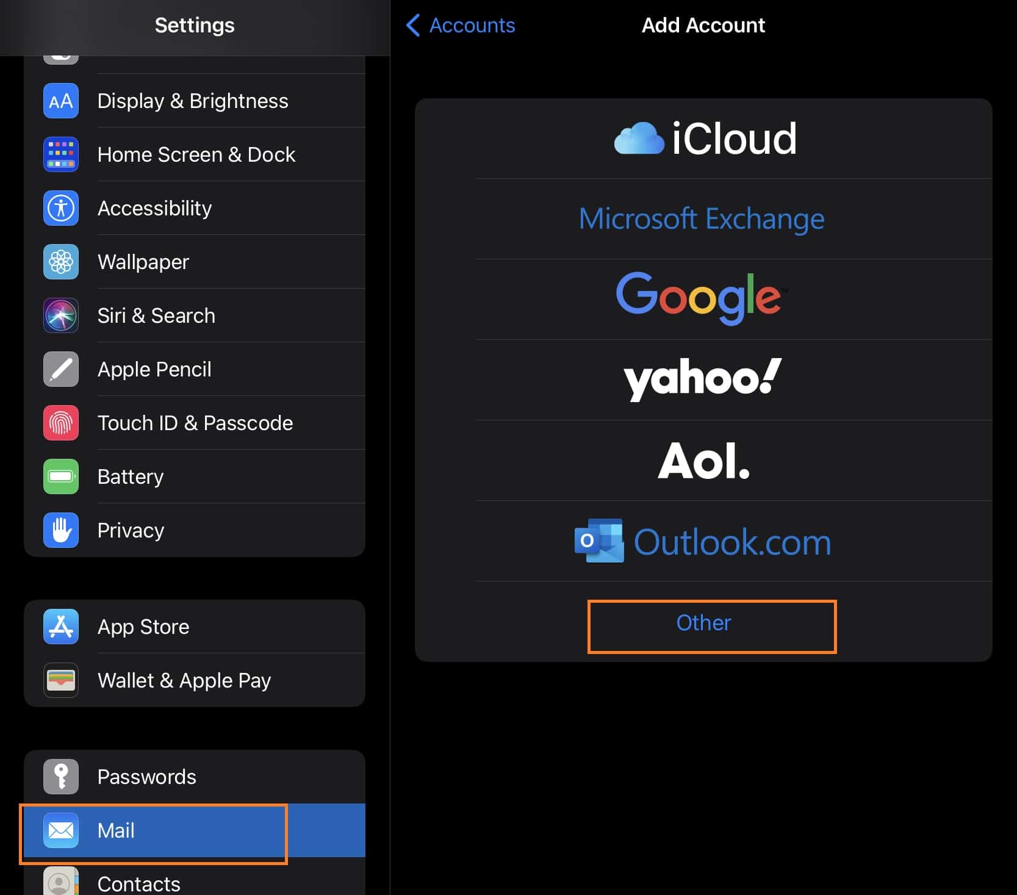
Task: Select the Aol. account option
Action: (x=703, y=461)
